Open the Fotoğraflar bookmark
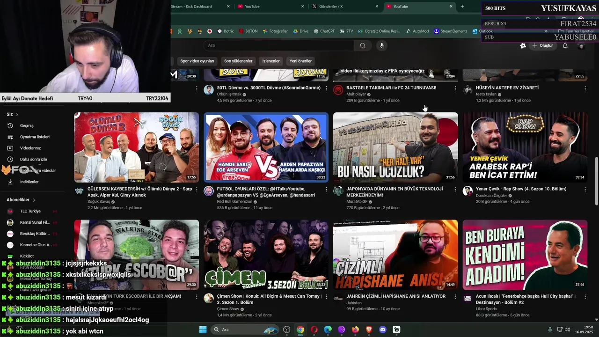The width and height of the screenshot is (599, 337). (x=275, y=31)
